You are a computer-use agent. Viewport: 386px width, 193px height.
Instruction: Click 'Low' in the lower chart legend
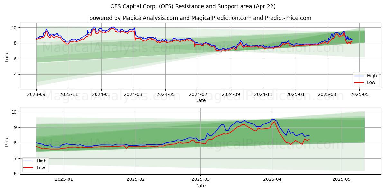click(41, 168)
